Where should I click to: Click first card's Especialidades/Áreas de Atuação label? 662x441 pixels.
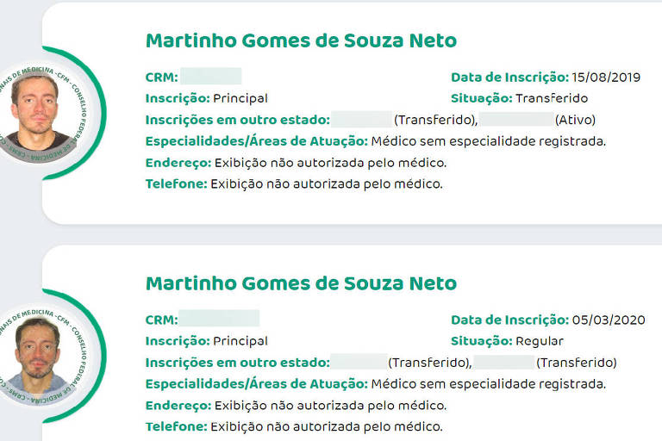coord(257,141)
